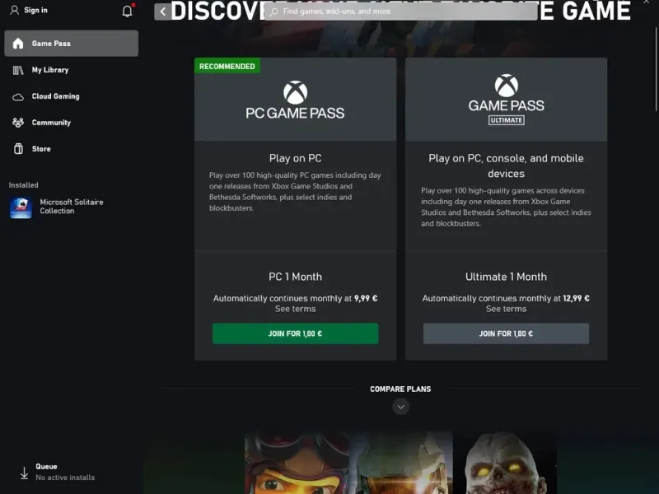Open the armored character game thumbnail
The width and height of the screenshot is (659, 494).
coord(401,463)
